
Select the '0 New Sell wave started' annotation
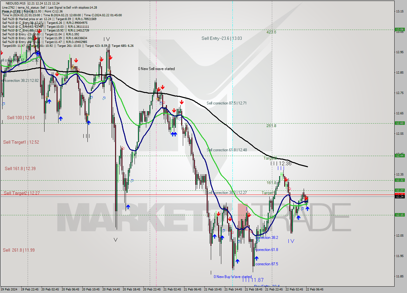coord(156,69)
